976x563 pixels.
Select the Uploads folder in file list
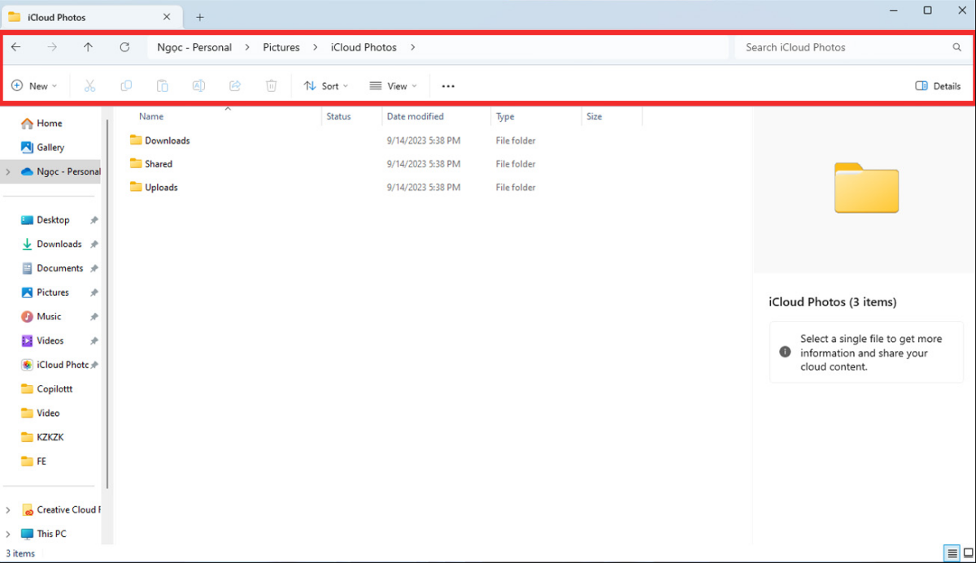point(161,188)
